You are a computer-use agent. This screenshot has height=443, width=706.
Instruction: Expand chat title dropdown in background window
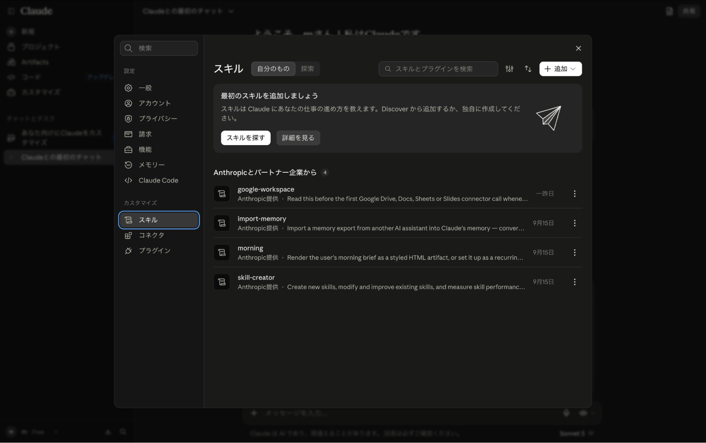(x=231, y=11)
